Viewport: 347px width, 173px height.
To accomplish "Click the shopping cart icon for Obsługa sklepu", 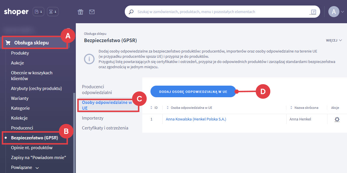I will pos(8,43).
